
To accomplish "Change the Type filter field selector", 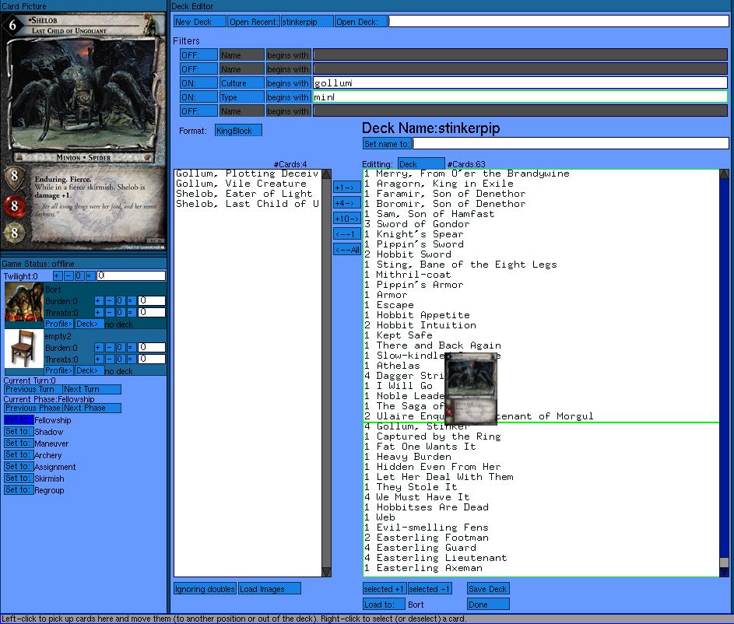I will (x=241, y=96).
